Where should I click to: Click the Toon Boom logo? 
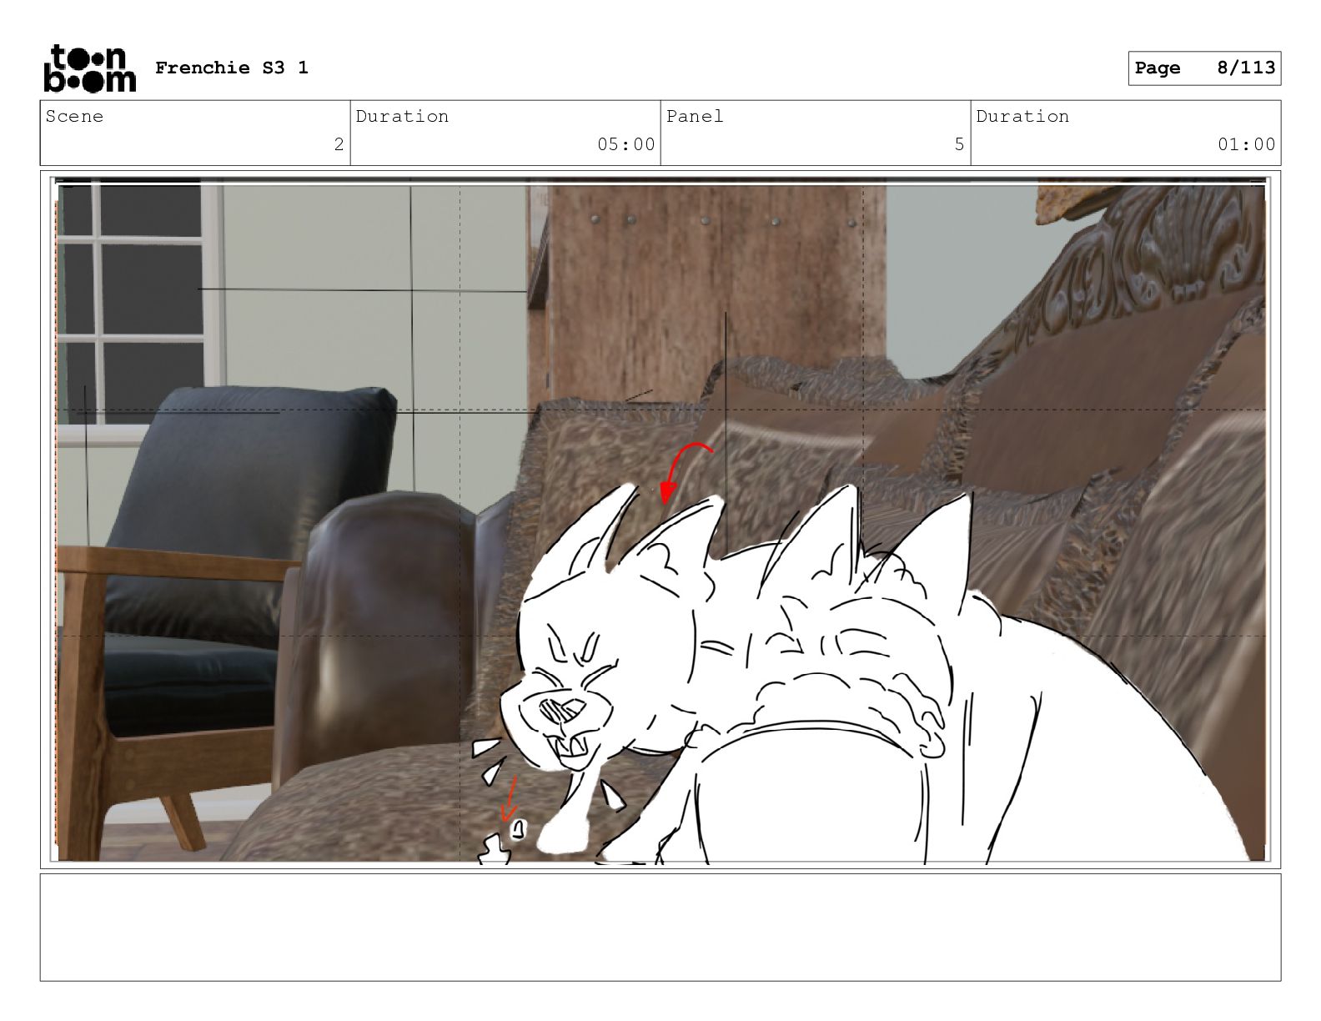[x=89, y=68]
